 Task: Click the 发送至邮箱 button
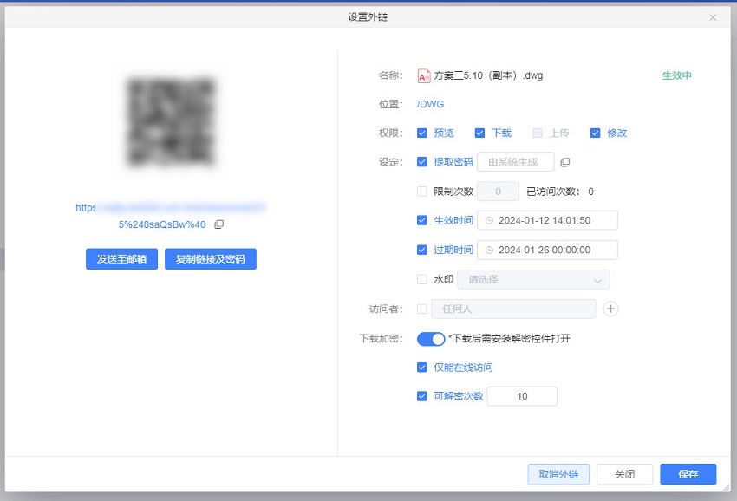(120, 259)
